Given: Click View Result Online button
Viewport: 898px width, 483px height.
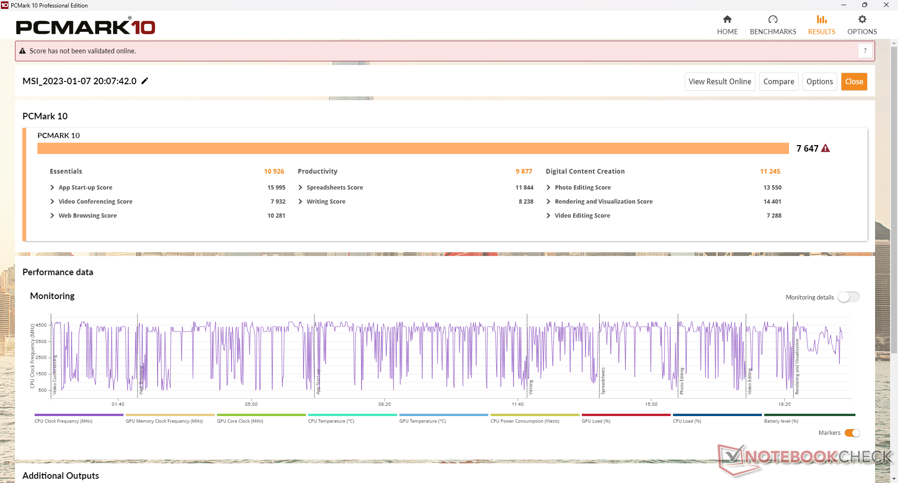Looking at the screenshot, I should (720, 81).
